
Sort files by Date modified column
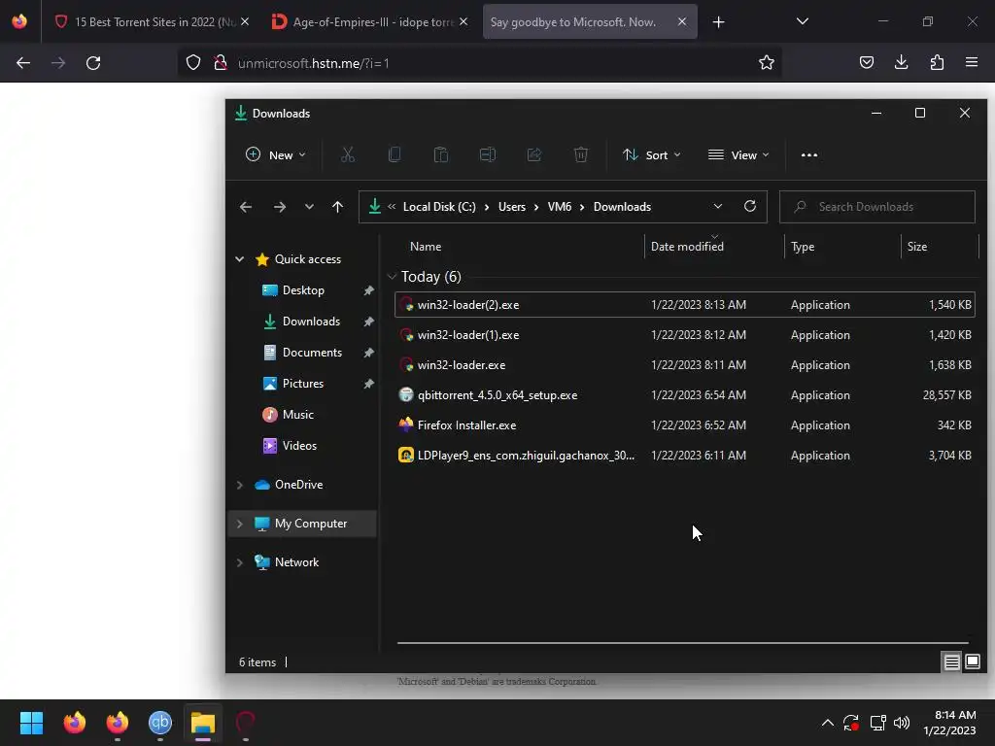pyautogui.click(x=687, y=247)
